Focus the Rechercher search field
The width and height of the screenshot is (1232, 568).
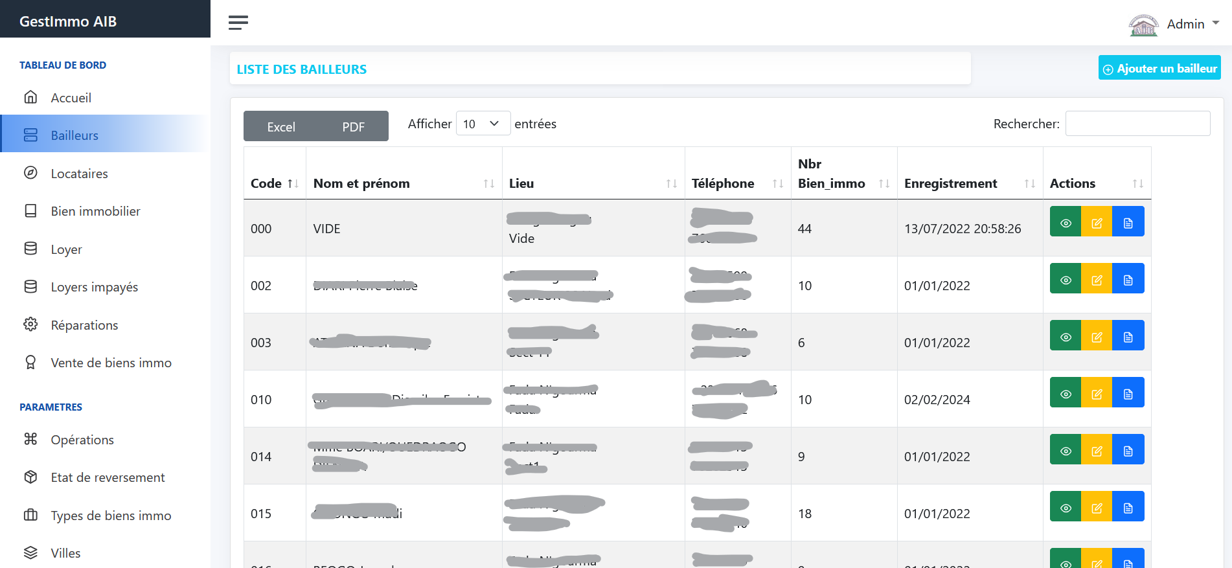click(1137, 124)
